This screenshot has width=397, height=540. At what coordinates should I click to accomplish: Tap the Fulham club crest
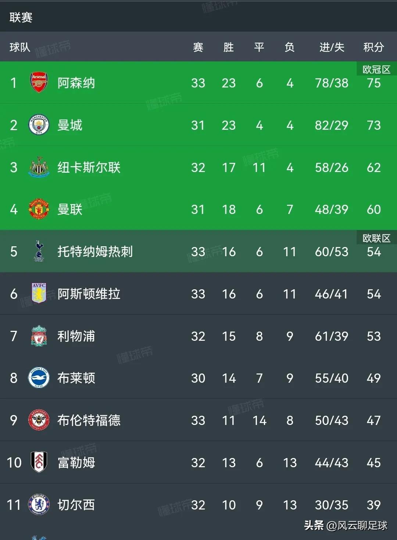39,462
